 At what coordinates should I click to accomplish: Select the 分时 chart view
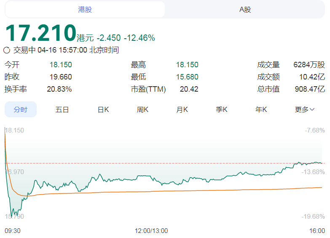tap(21, 109)
